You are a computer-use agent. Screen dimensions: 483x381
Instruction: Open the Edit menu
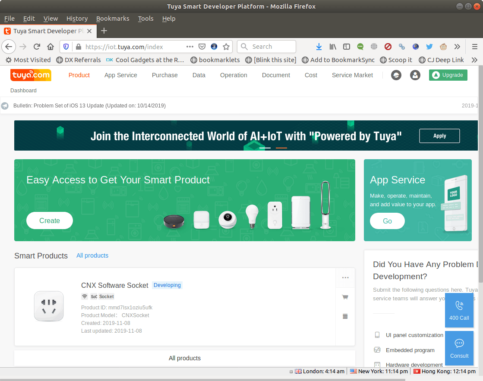point(29,19)
